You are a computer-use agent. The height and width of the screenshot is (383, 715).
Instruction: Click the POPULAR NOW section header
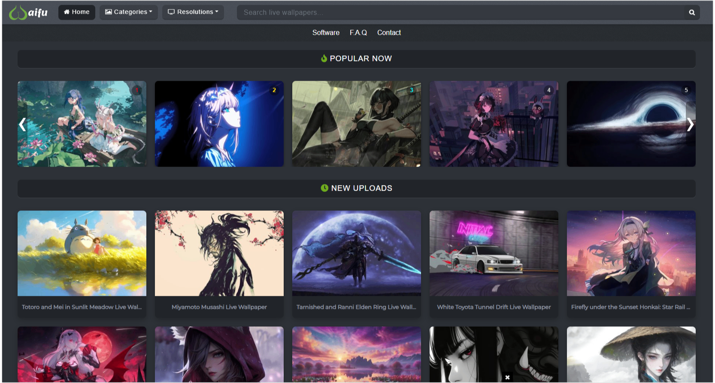click(x=357, y=59)
